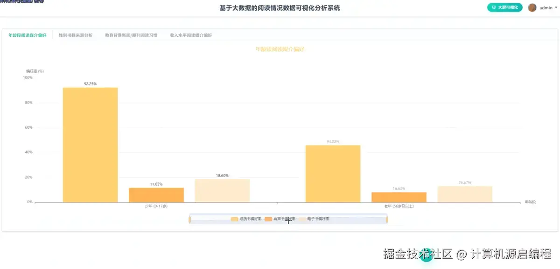Viewport: 560px width, 269px height.
Task: Open the 教育背景新闻/期刊阅读习惯 tab
Action: coord(131,35)
